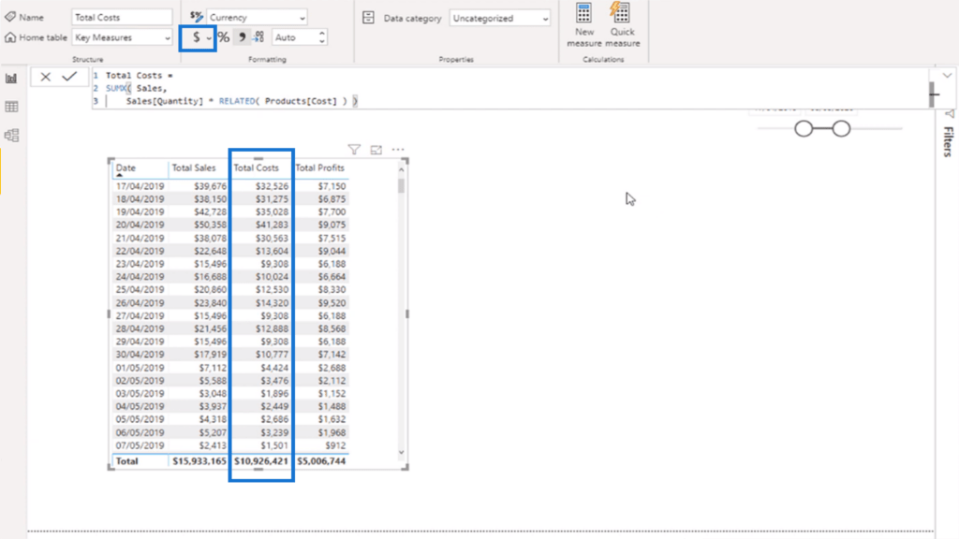Open More options ellipsis on table visual
959x539 pixels.
(398, 150)
